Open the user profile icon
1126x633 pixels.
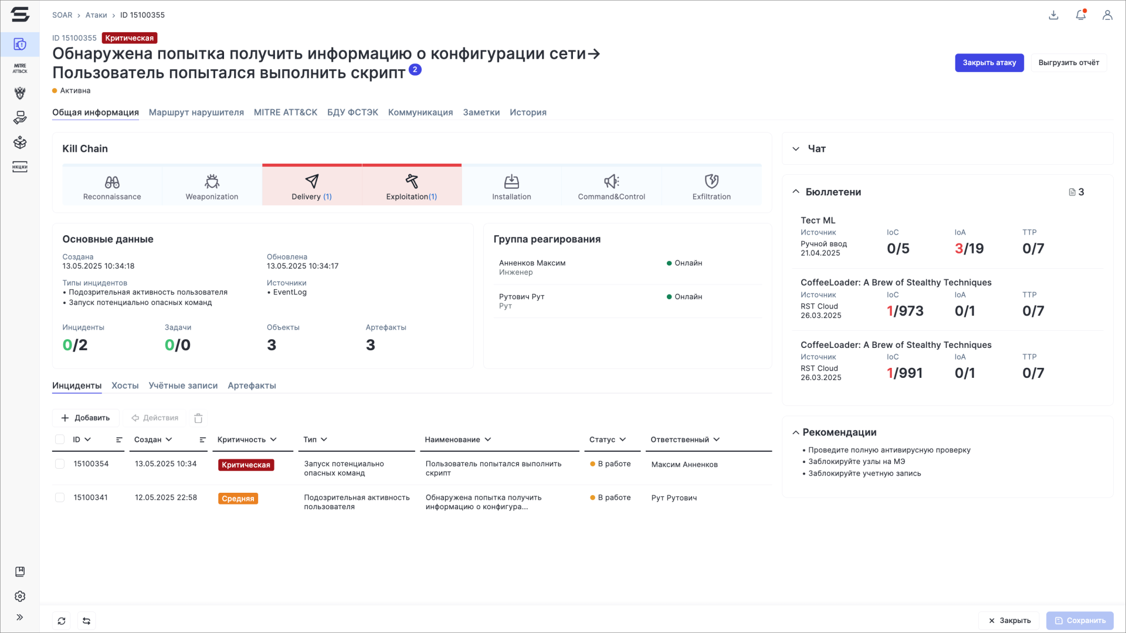(x=1107, y=15)
